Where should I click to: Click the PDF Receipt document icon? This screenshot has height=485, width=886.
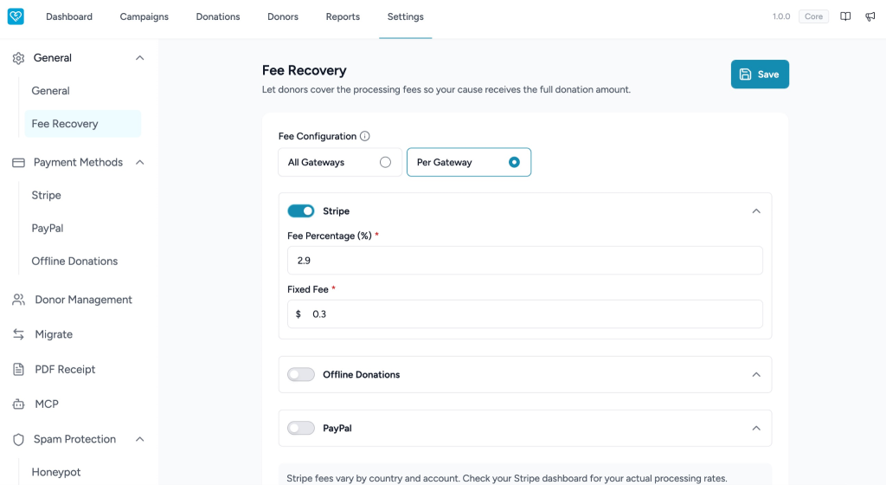[x=19, y=369]
